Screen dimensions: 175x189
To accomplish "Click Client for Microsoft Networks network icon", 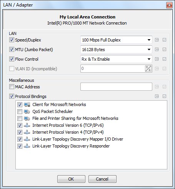I will pyautogui.click(x=27, y=104).
